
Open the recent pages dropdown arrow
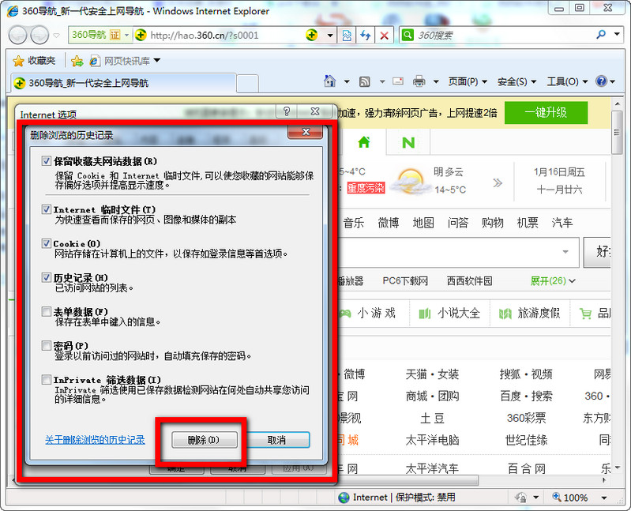(56, 36)
